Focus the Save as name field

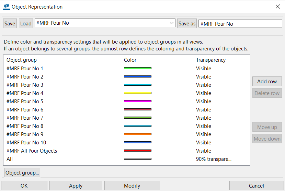point(240,24)
